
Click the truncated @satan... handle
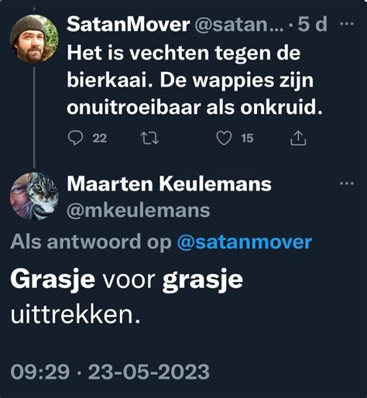coord(238,25)
